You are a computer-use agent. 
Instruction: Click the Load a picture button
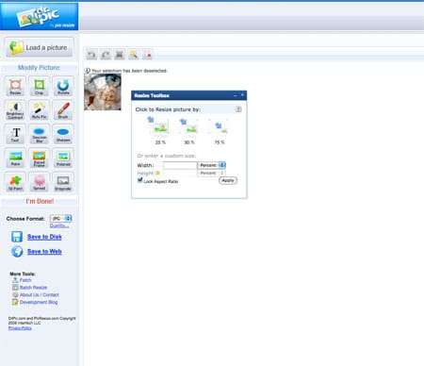[x=40, y=47]
